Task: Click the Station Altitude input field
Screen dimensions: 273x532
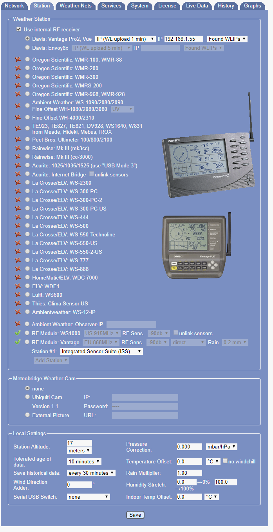Action: [x=80, y=443]
